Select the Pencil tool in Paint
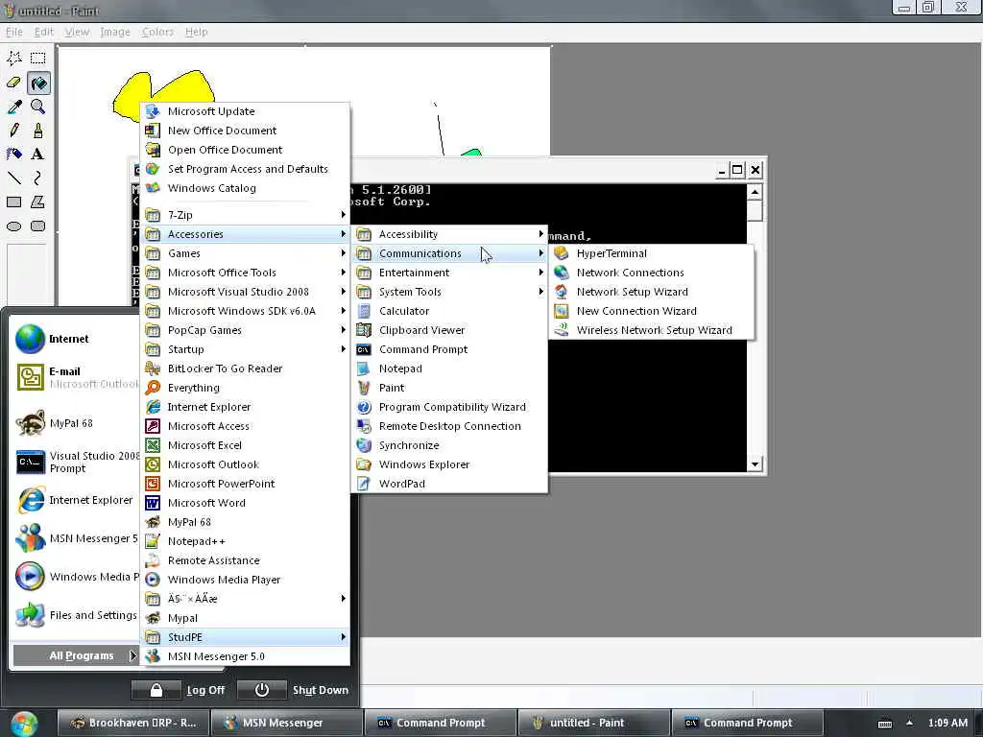This screenshot has height=737, width=983. (14, 131)
